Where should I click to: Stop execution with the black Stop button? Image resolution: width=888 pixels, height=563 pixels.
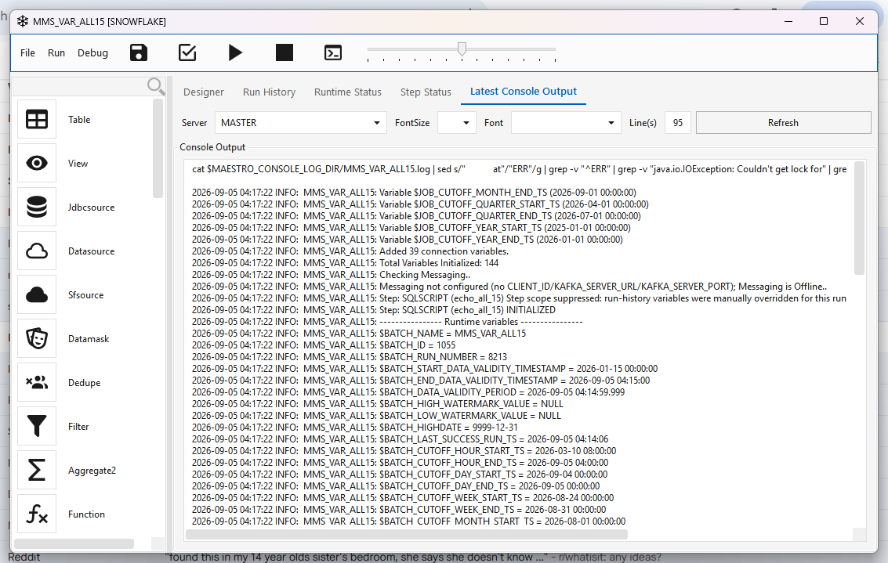tap(285, 52)
